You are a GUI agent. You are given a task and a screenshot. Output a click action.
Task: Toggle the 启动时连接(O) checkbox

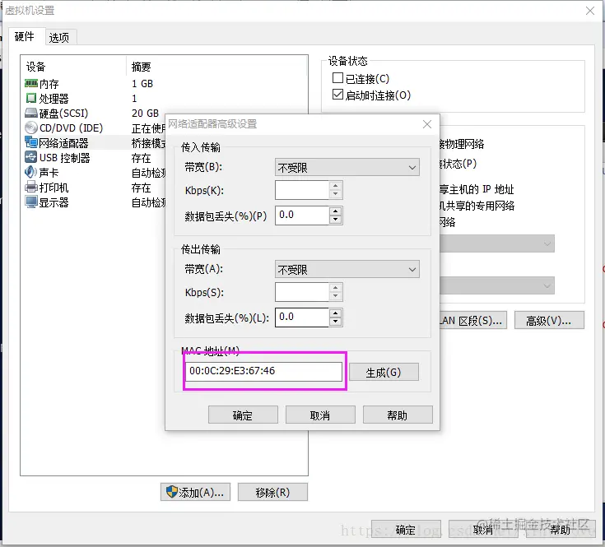[x=337, y=94]
